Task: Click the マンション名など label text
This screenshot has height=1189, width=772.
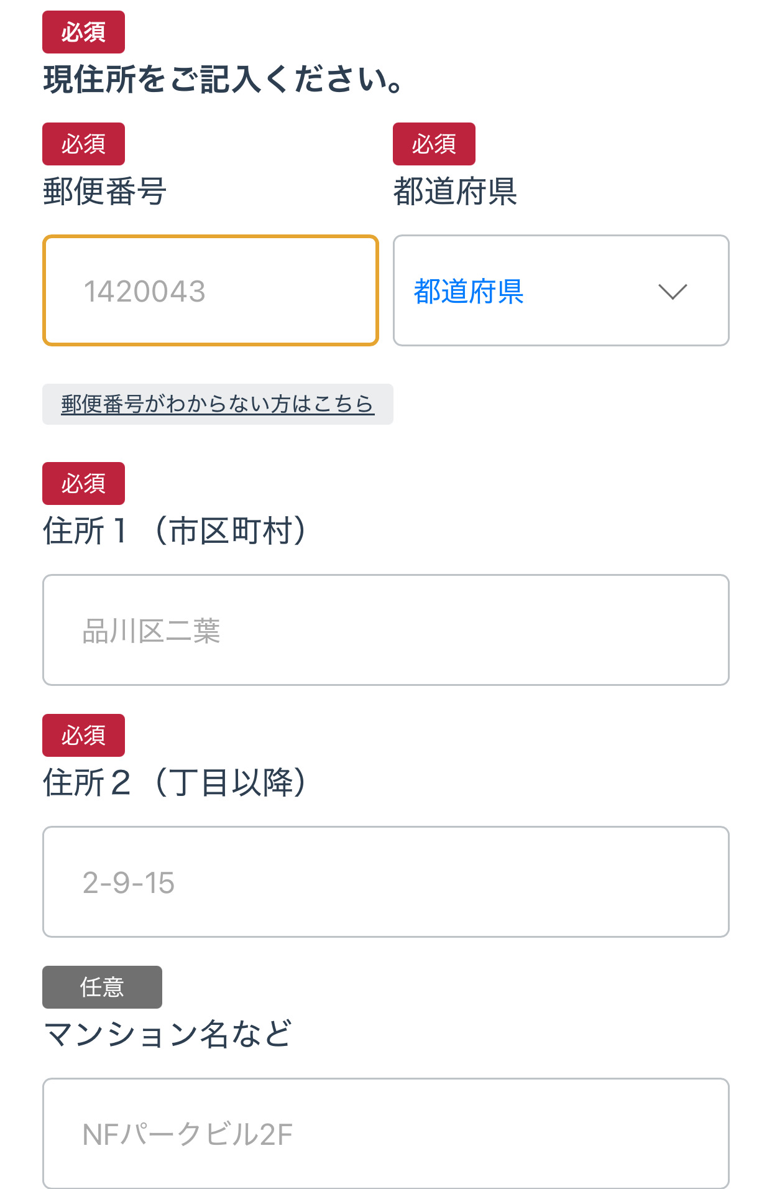Action: pyautogui.click(x=168, y=1034)
